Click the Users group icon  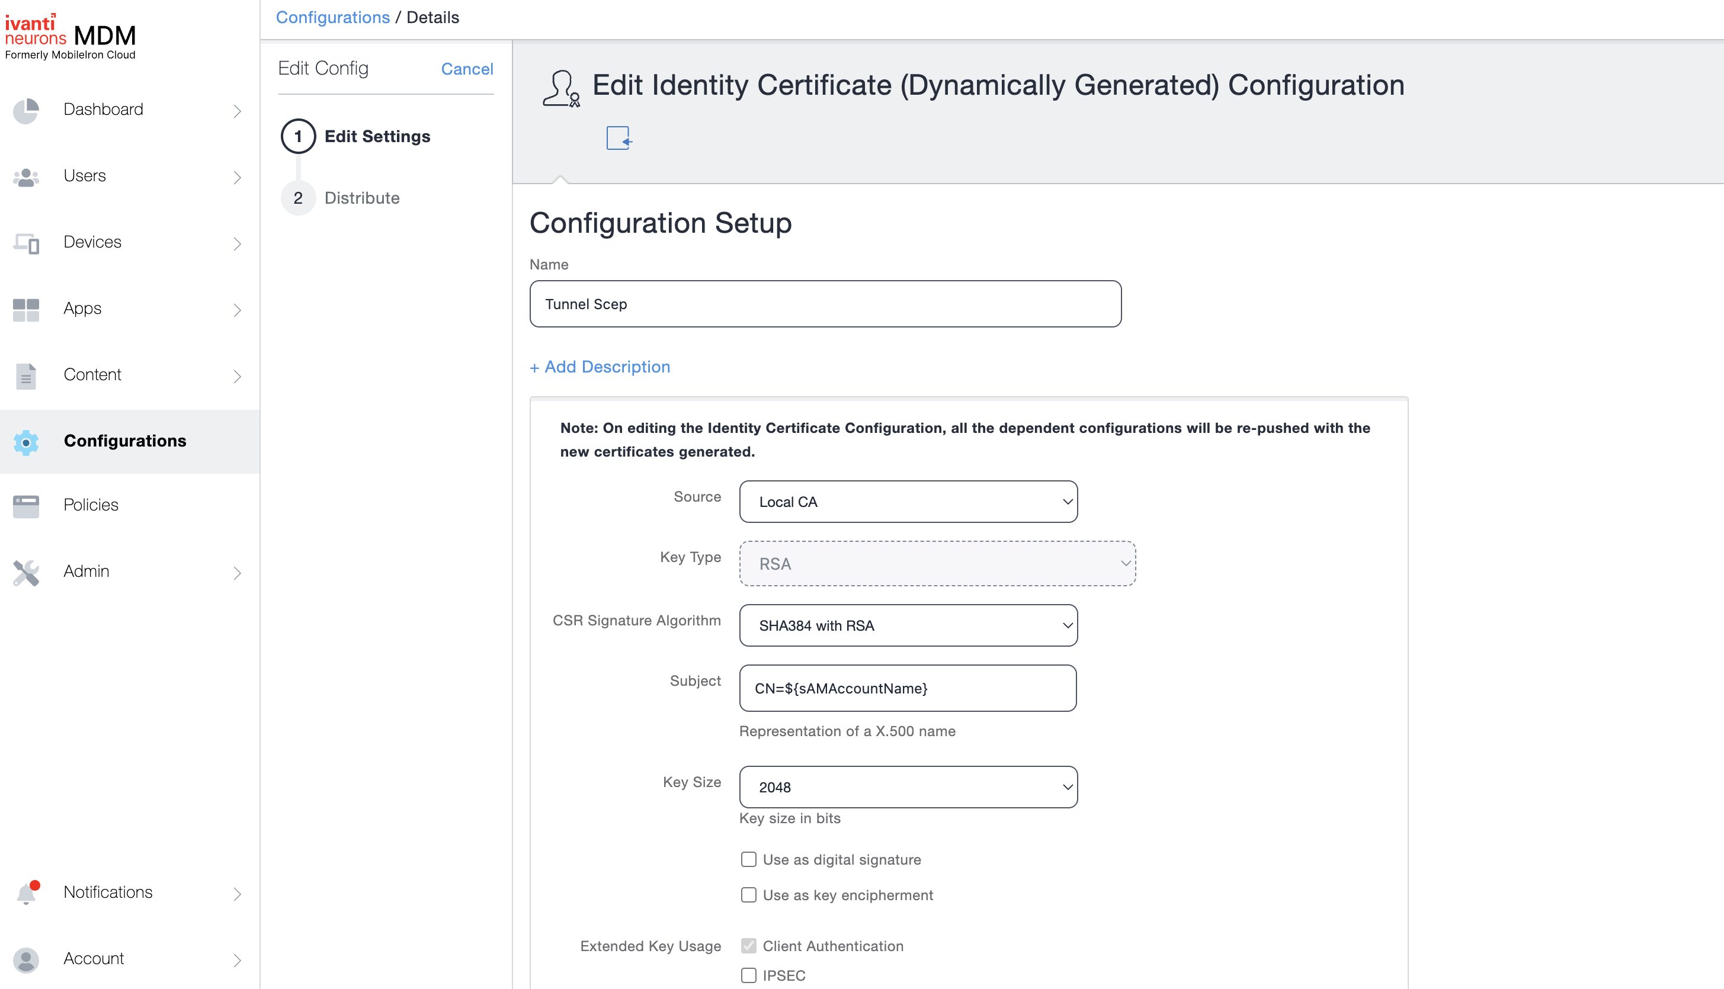click(26, 176)
